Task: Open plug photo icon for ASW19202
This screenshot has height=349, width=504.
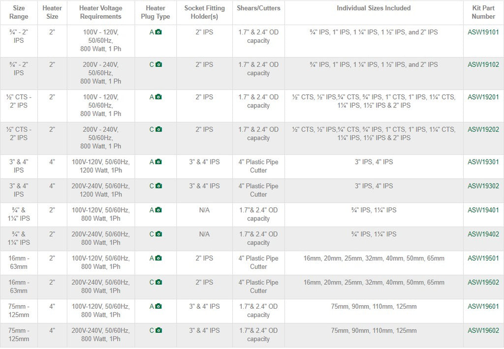Action: [x=158, y=129]
